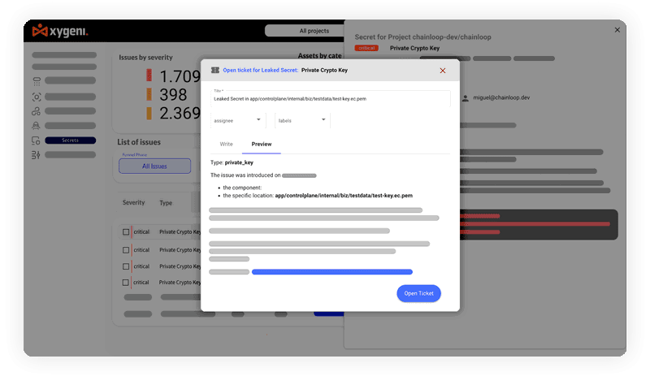The height and width of the screenshot is (376, 650).
Task: Click the scan-target icon in sidebar
Action: pyautogui.click(x=36, y=97)
